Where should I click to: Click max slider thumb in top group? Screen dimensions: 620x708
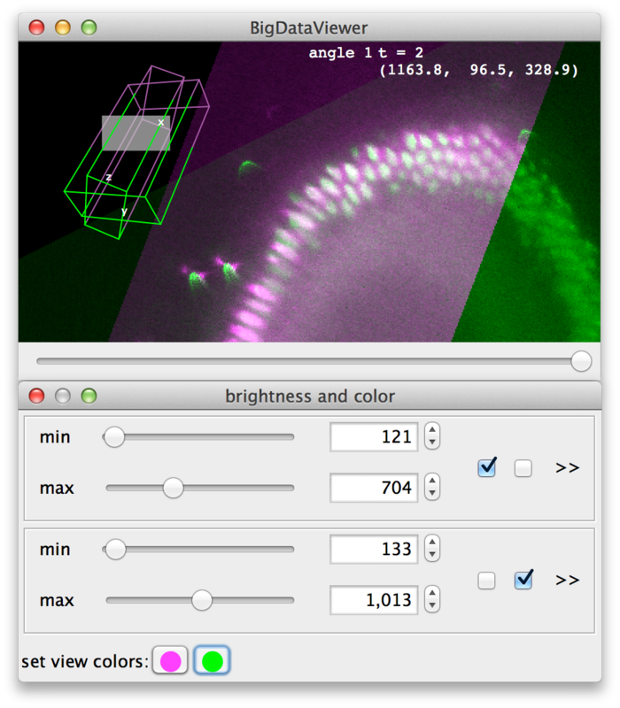[173, 489]
